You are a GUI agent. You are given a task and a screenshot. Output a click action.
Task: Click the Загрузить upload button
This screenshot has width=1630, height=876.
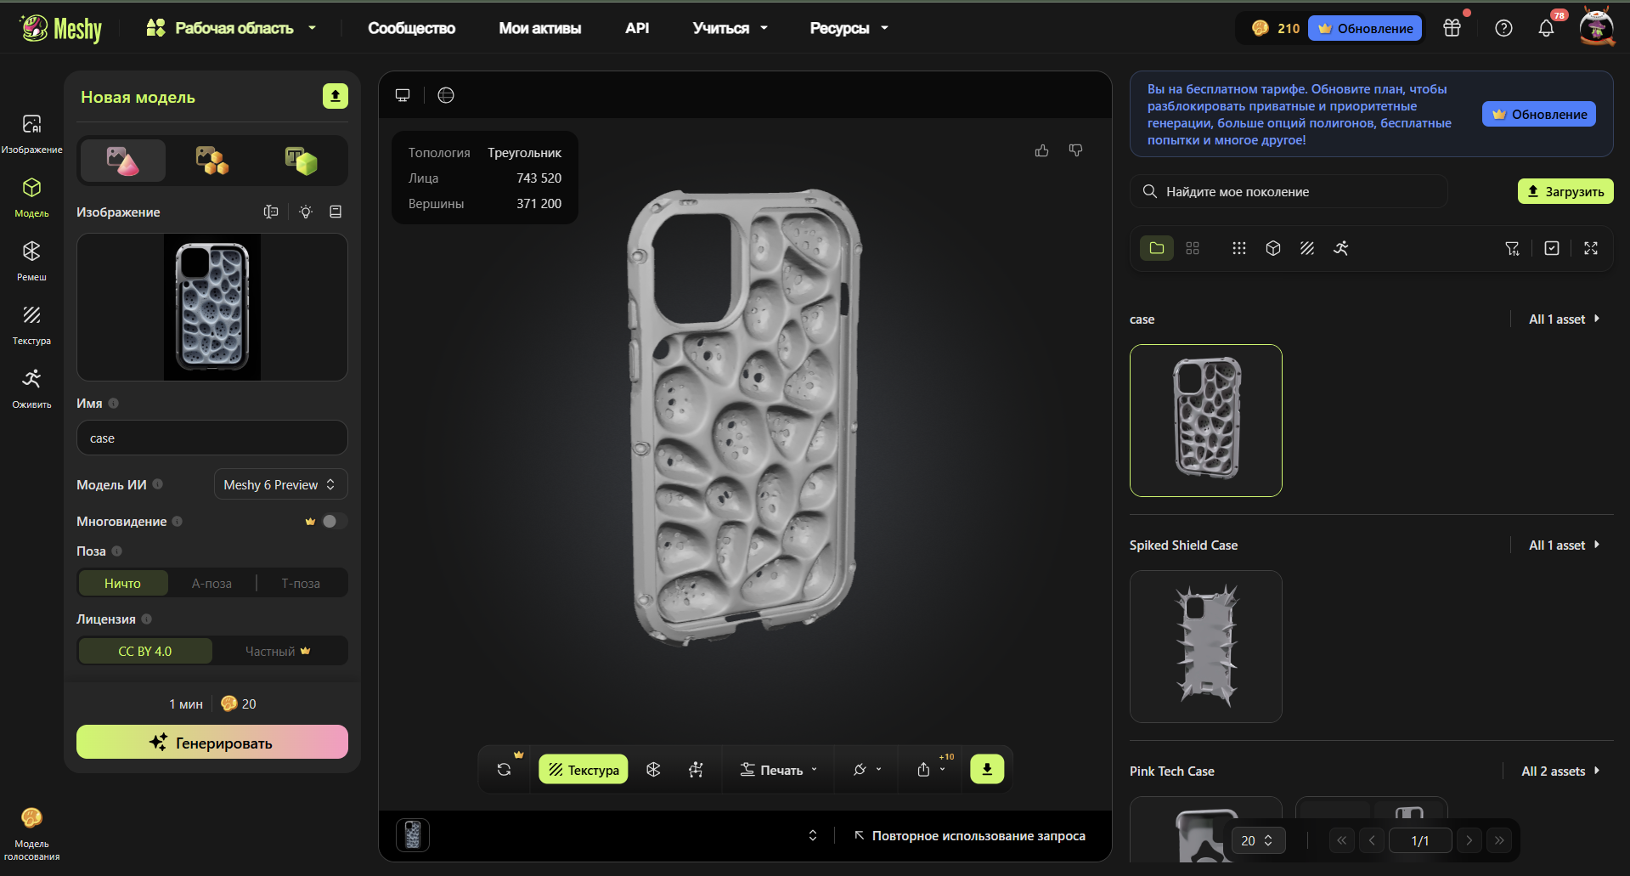pyautogui.click(x=1565, y=191)
